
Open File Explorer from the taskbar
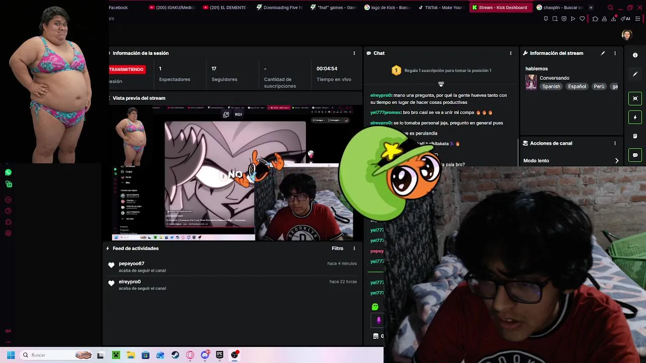click(x=131, y=355)
